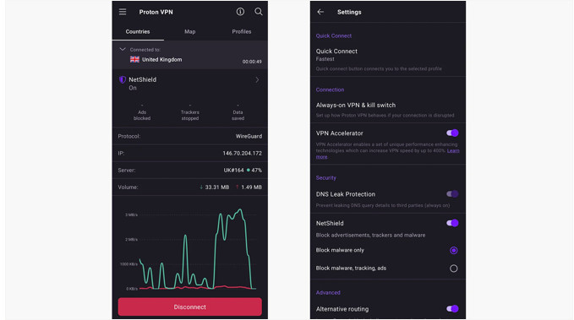This screenshot has width=574, height=320.
Task: Tap the United Kingdom flag icon
Action: click(134, 59)
